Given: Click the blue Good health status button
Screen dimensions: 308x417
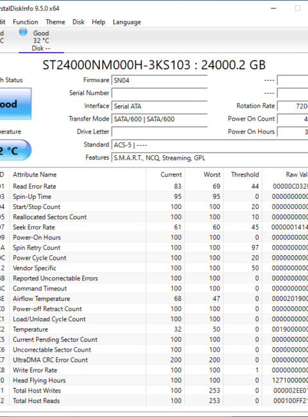Looking at the screenshot, I should click(x=15, y=104).
